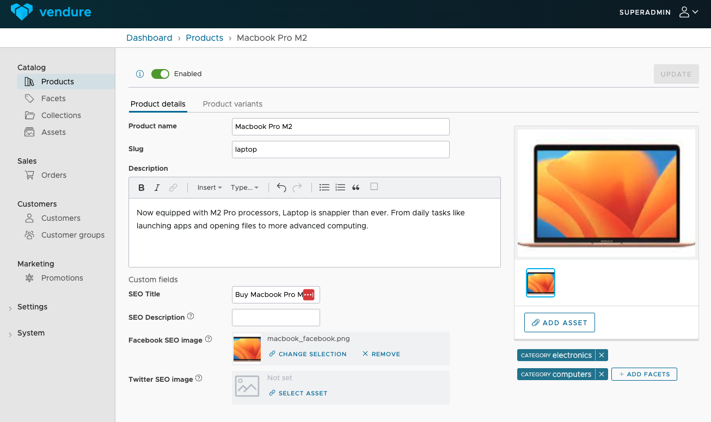This screenshot has width=711, height=422.
Task: Open Customer groups in the sidebar
Action: pos(72,235)
